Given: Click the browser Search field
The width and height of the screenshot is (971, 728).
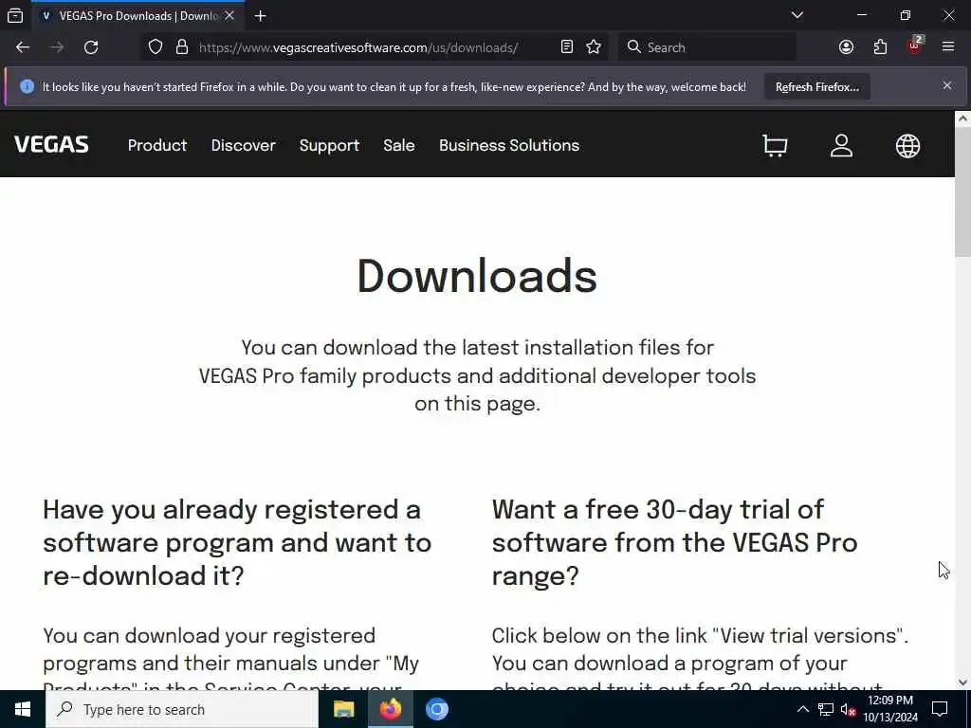Looking at the screenshot, I should 707,47.
